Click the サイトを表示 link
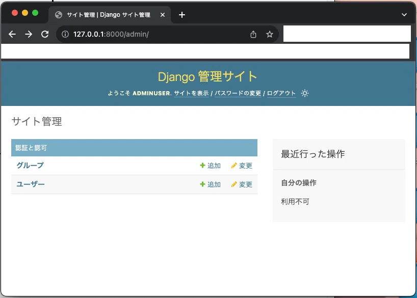 point(191,93)
